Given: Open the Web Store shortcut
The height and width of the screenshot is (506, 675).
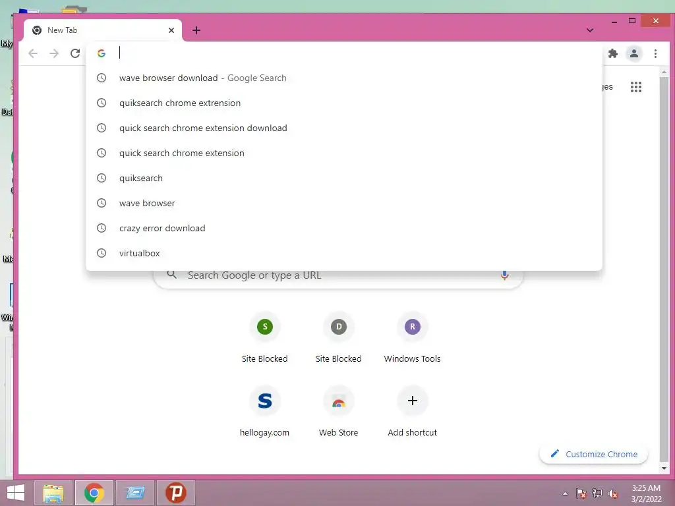Looking at the screenshot, I should point(338,412).
